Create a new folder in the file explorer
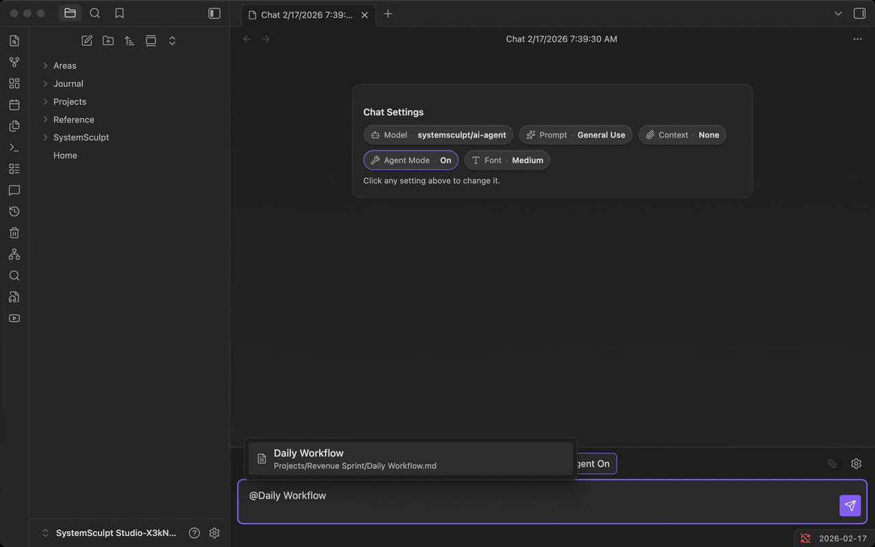The height and width of the screenshot is (547, 875). point(107,40)
